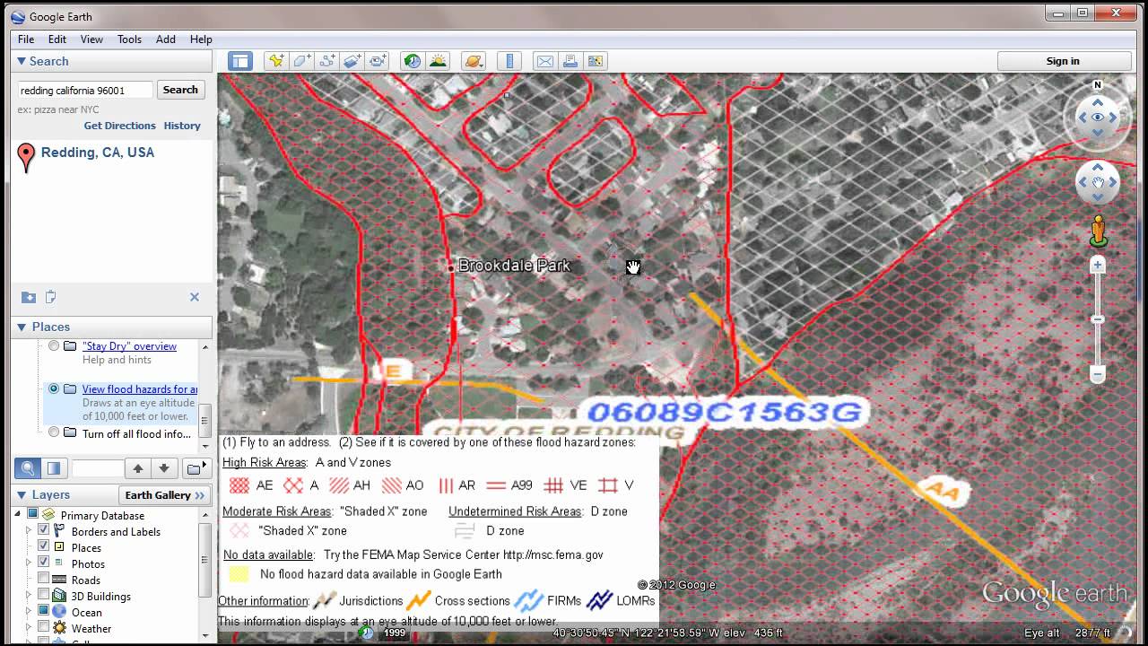The height and width of the screenshot is (646, 1148).
Task: Open the File menu
Action: [x=26, y=39]
